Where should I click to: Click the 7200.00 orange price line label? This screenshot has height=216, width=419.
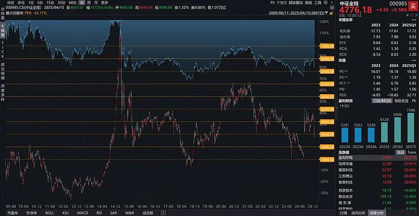click(326, 47)
